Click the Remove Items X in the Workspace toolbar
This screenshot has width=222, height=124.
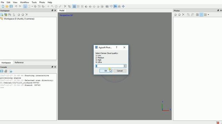(x=27, y=14)
